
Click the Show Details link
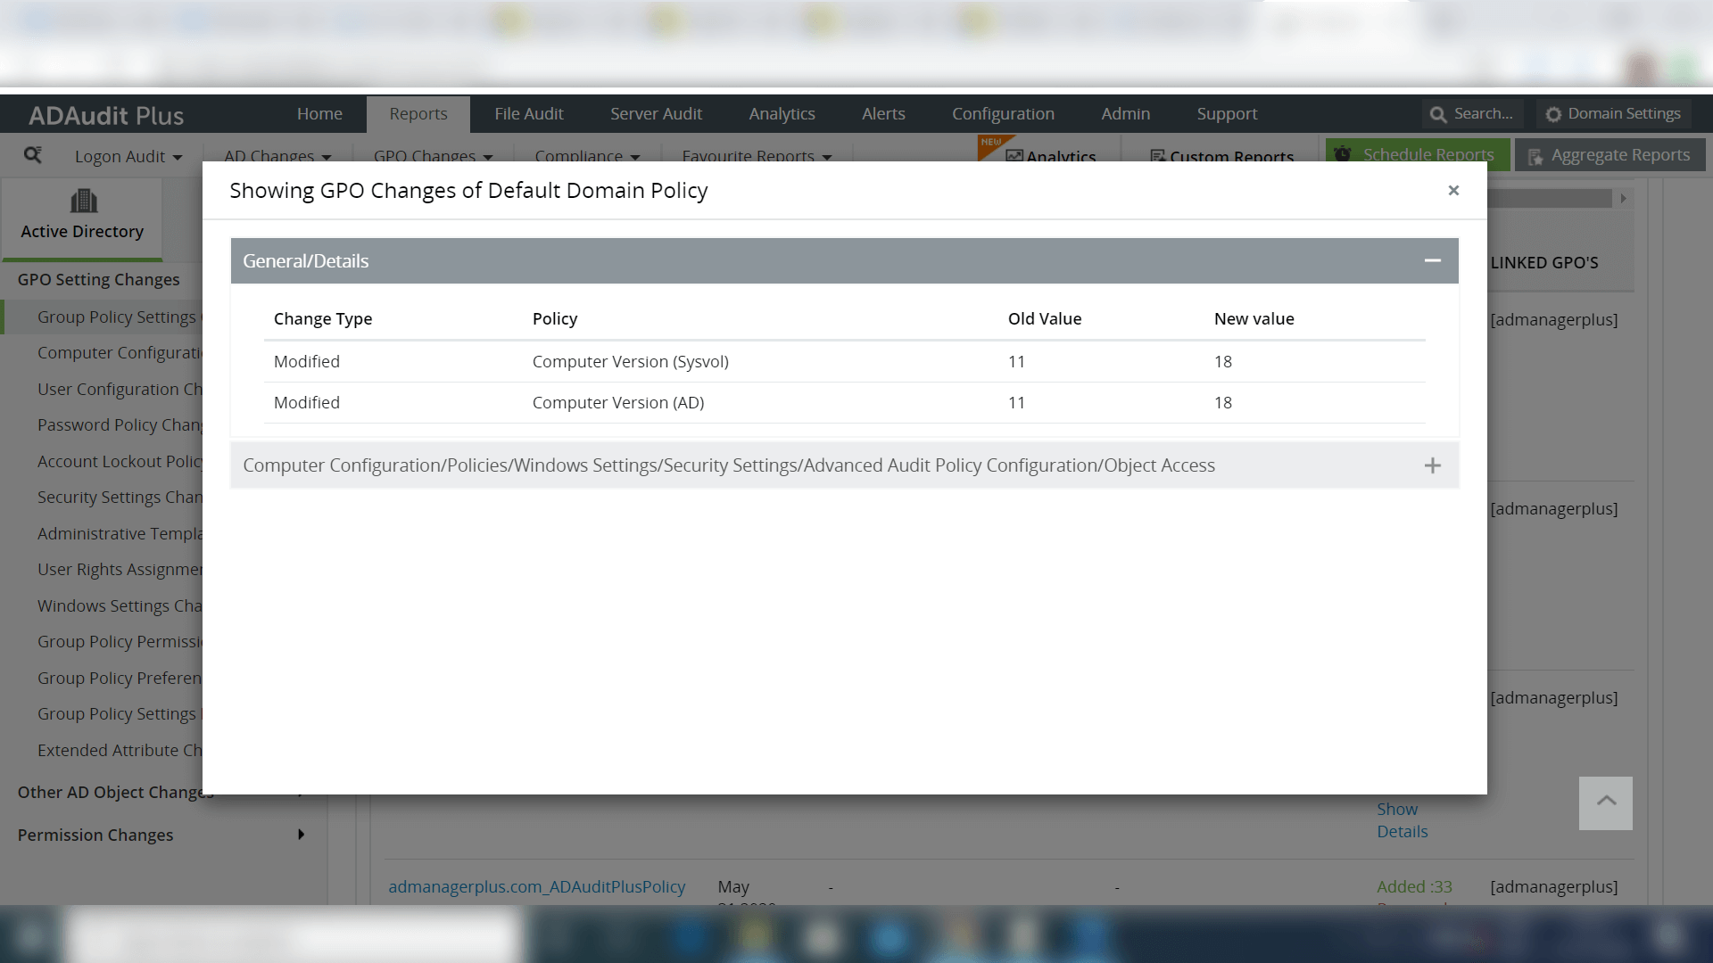click(x=1401, y=819)
